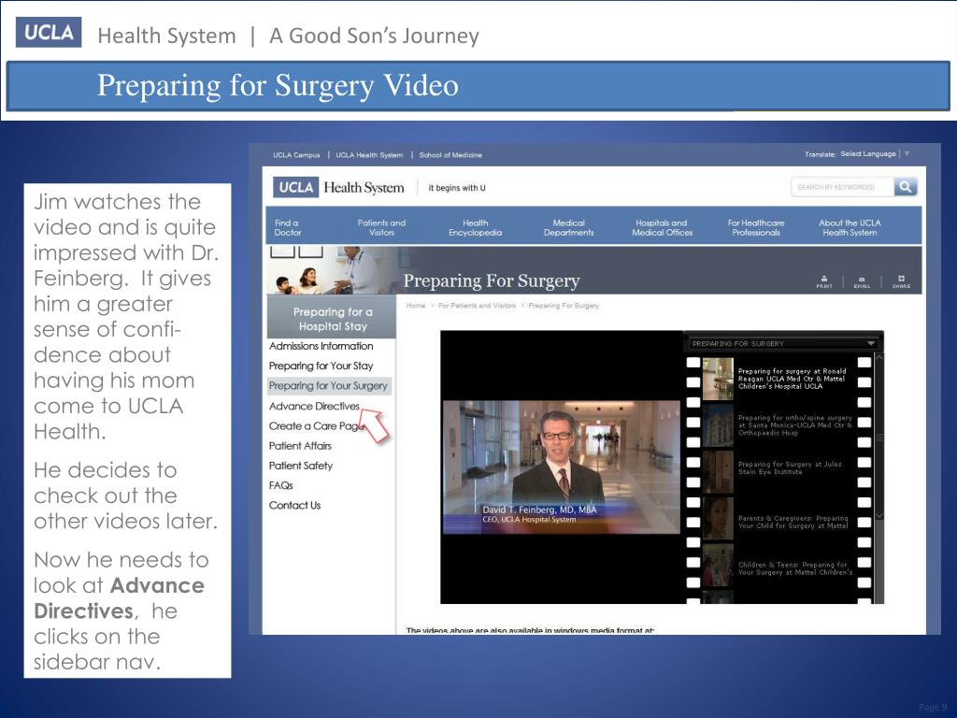Click the search by keyword field
This screenshot has height=718, width=957.
(x=843, y=187)
